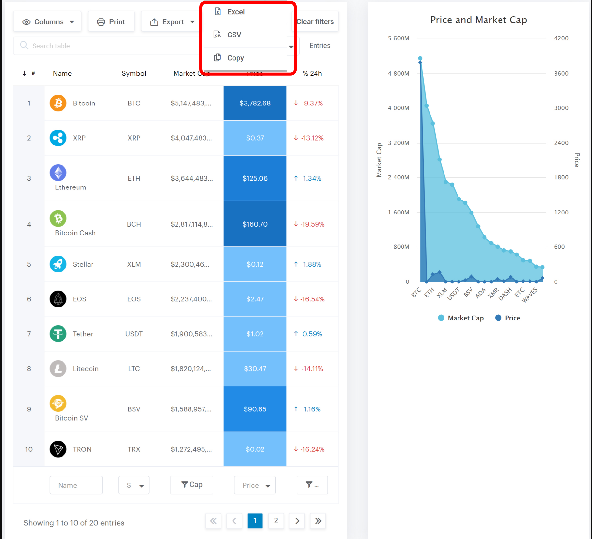Click the Litecoin coin logo
The height and width of the screenshot is (539, 592).
[x=58, y=368]
